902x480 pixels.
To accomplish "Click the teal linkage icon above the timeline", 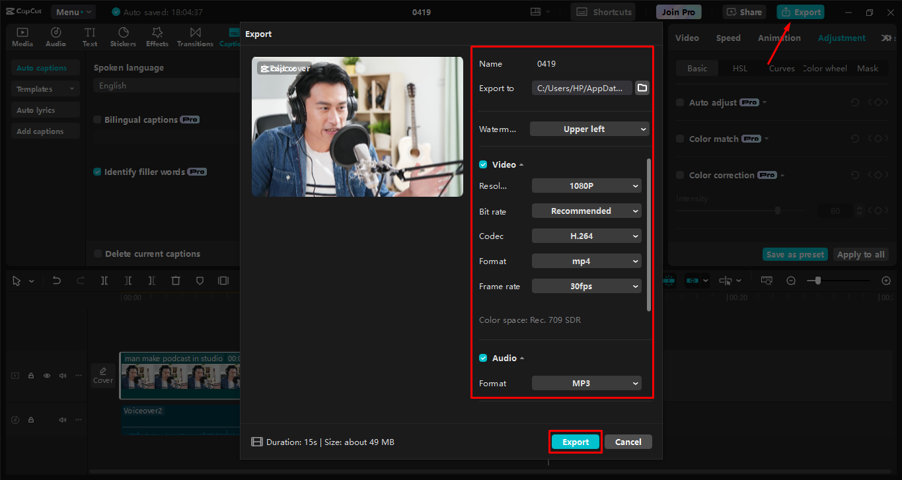I will (x=693, y=281).
